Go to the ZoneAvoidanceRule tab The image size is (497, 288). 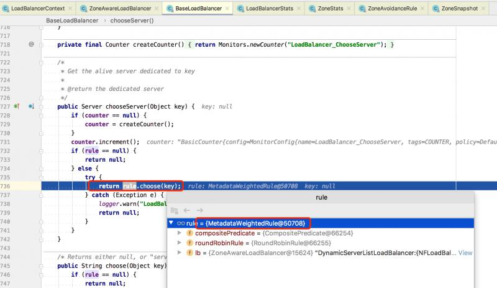(392, 8)
